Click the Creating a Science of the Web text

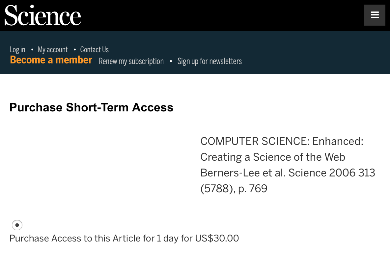(272, 157)
